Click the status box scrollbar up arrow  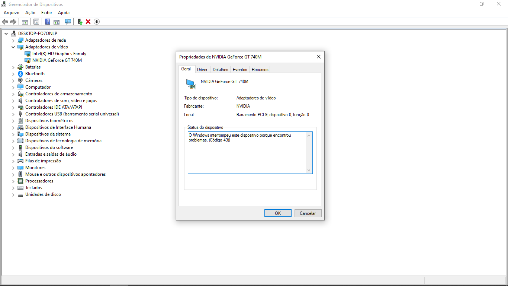(x=309, y=135)
